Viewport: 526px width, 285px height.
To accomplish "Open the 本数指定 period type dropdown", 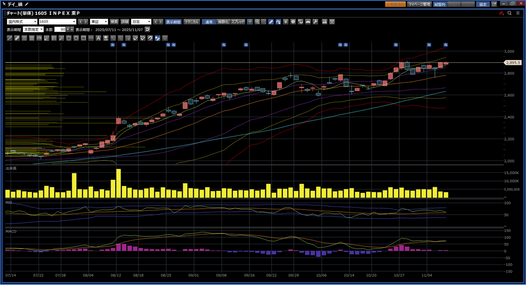I will tap(33, 29).
